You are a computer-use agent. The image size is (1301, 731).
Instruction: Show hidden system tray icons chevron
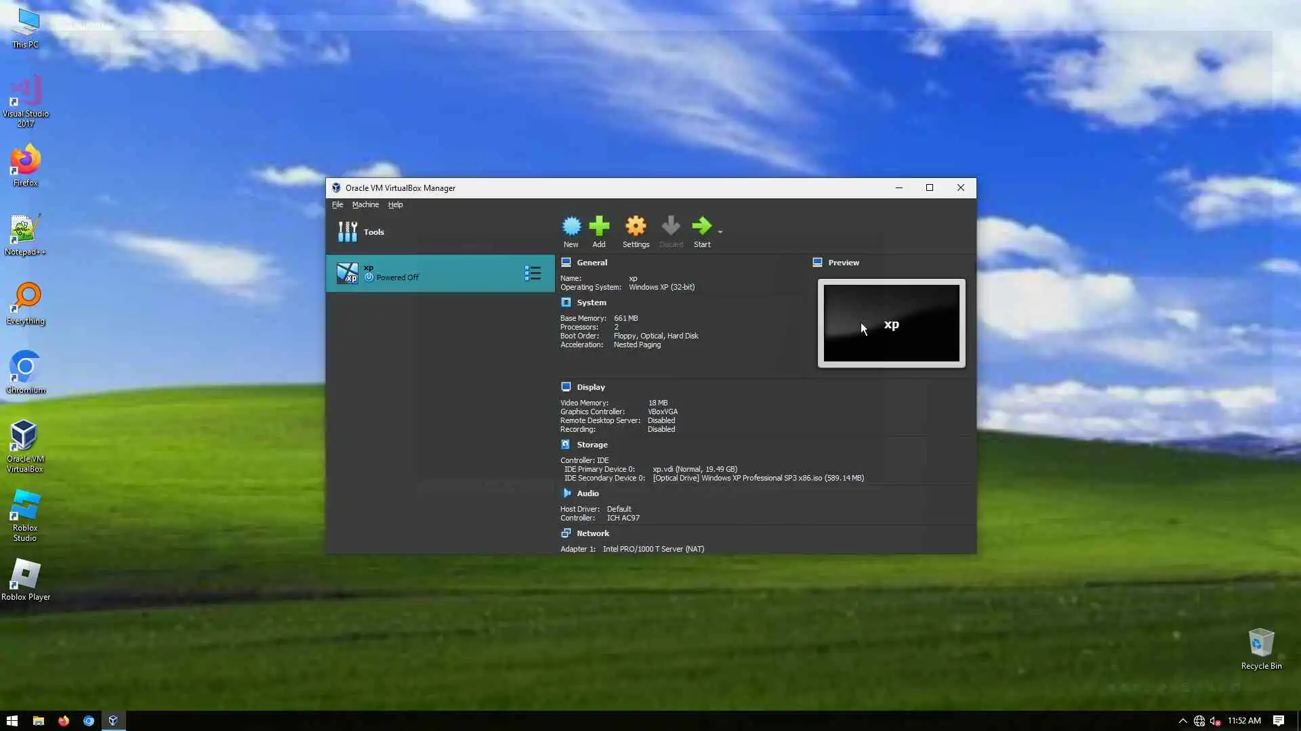pos(1182,721)
